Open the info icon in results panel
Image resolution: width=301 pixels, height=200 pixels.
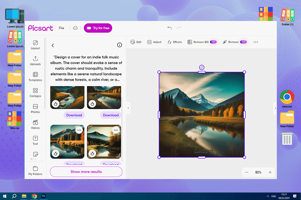pos(119,45)
